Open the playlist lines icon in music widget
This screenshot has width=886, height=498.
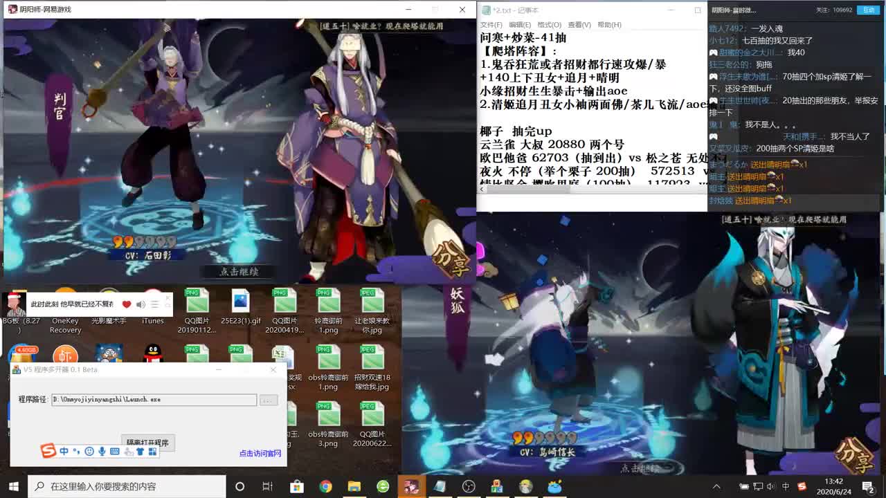click(x=155, y=304)
